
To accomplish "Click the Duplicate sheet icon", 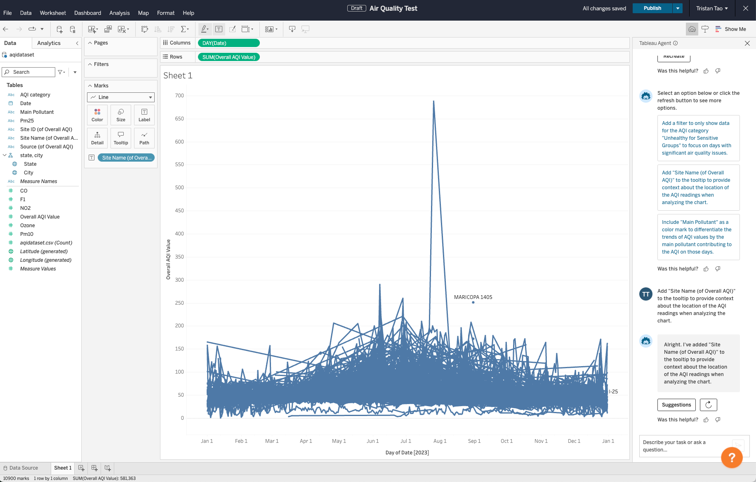I will (108, 29).
